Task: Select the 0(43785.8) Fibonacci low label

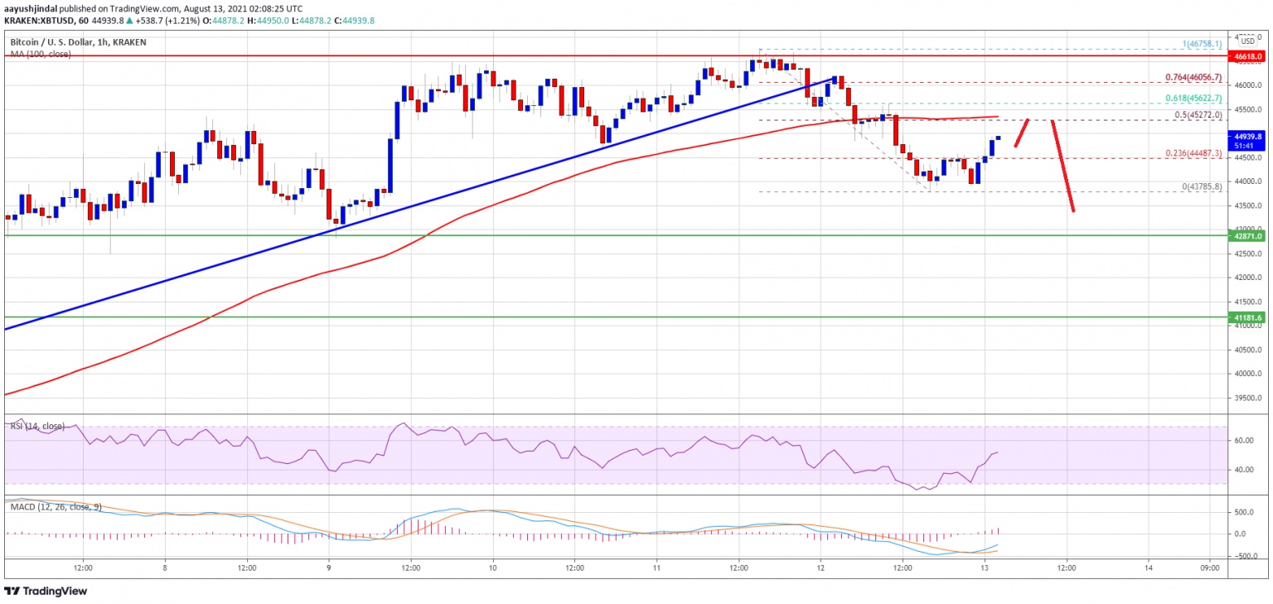Action: tap(1202, 186)
